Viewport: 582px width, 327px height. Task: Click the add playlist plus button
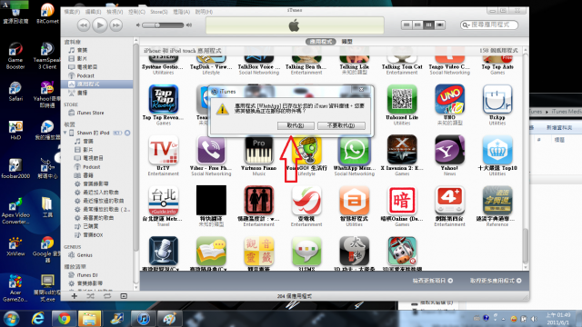[x=75, y=296]
